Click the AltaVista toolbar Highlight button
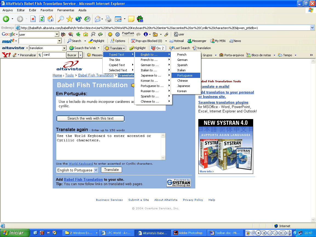This screenshot has height=237, width=316. tap(137, 48)
